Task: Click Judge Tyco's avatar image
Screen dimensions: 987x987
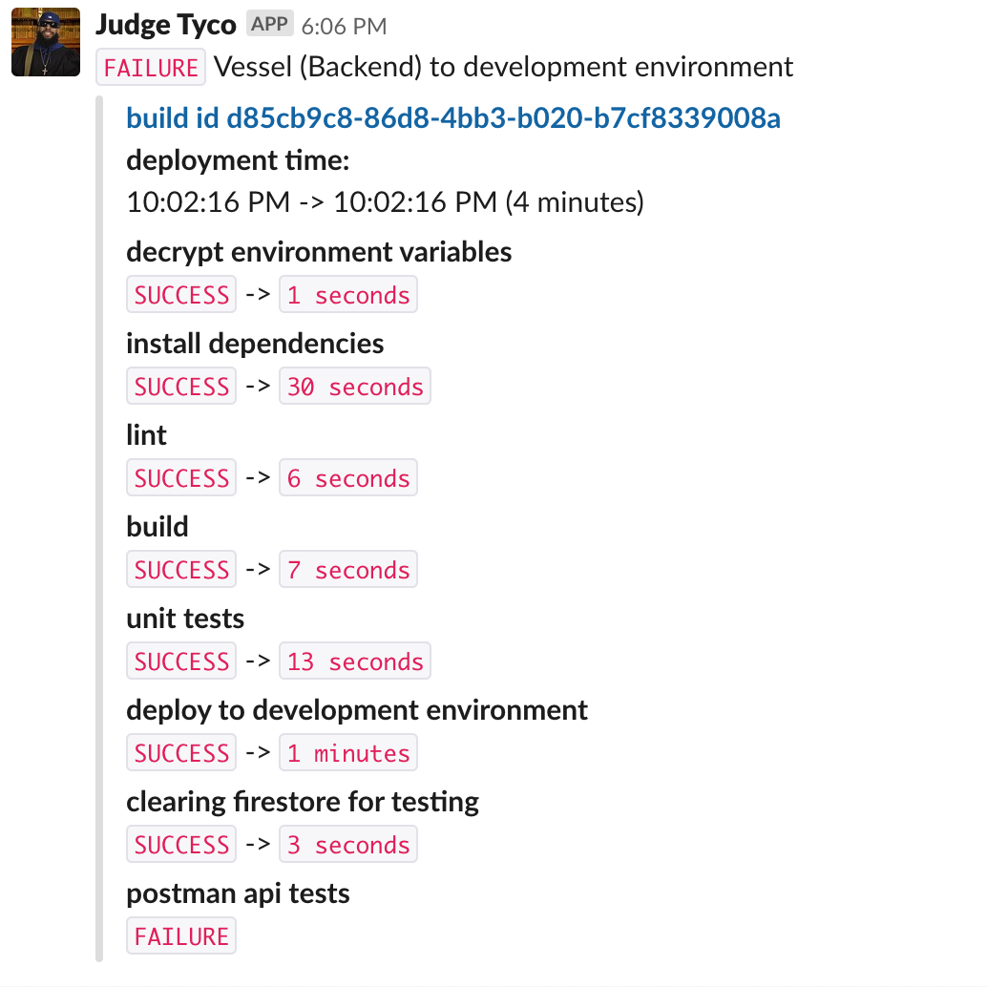Action: pyautogui.click(x=45, y=42)
